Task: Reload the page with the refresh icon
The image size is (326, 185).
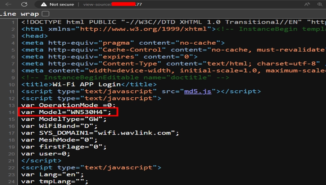Action: [x=24, y=4]
